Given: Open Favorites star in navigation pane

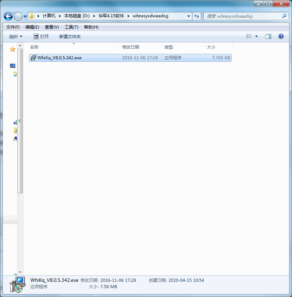Looking at the screenshot, I should (x=12, y=49).
